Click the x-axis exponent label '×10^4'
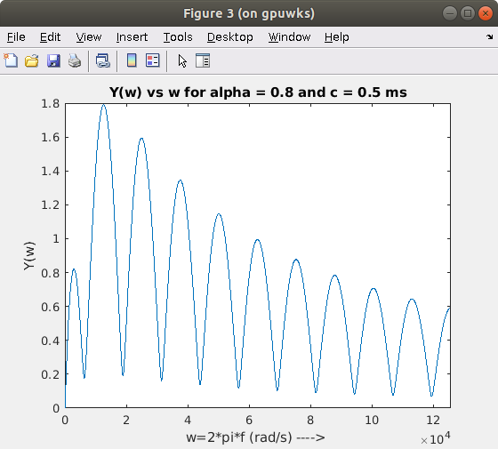The width and height of the screenshot is (498, 449). click(x=436, y=438)
